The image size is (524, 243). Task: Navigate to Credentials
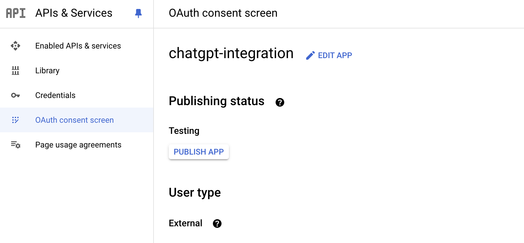(55, 95)
